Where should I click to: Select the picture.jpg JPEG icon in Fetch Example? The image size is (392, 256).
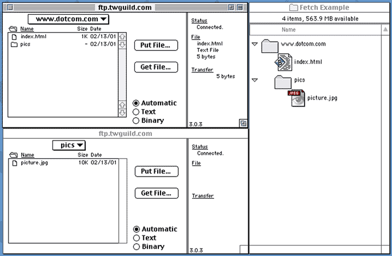(297, 98)
